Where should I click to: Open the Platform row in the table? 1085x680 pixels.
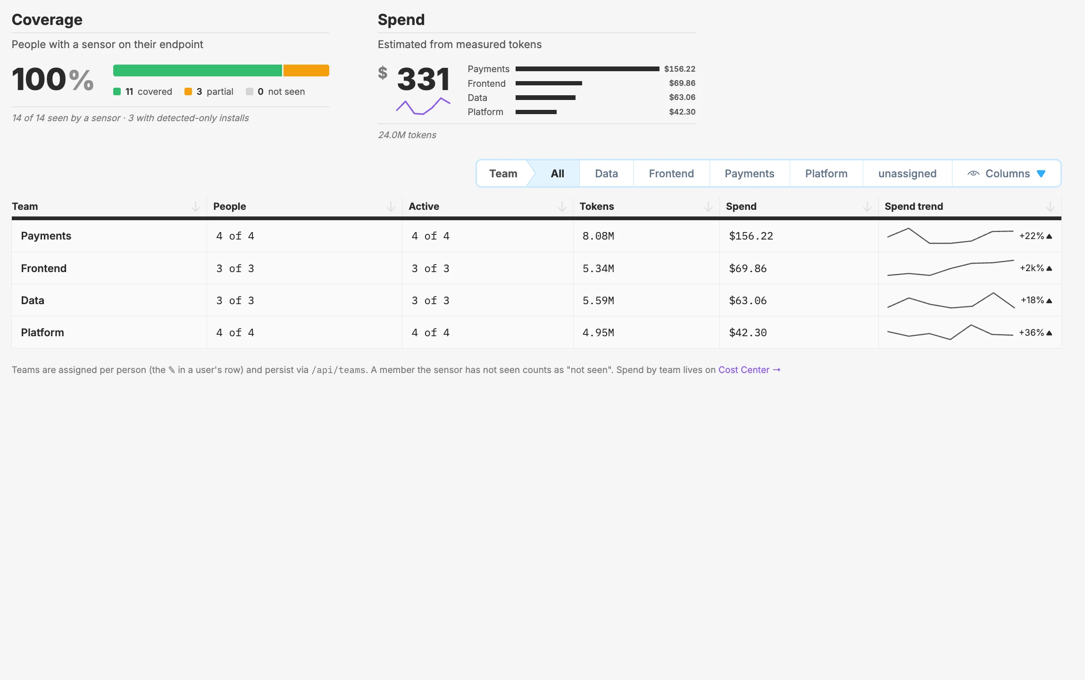(x=536, y=332)
